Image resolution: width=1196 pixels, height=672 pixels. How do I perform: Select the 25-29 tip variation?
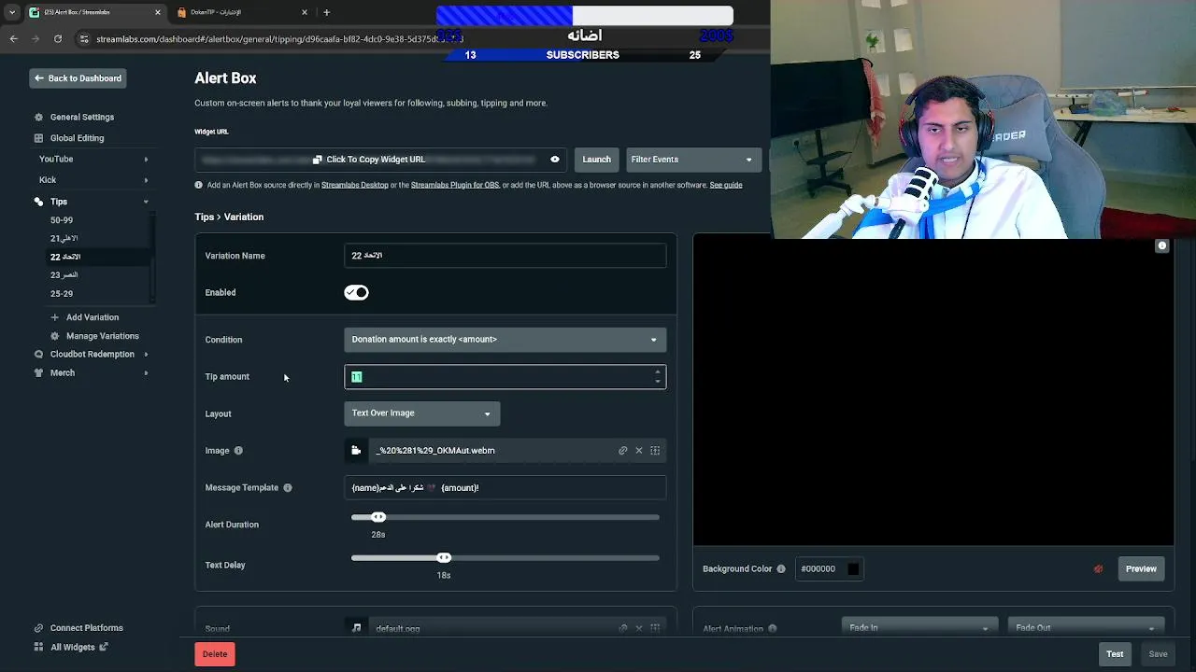(62, 294)
